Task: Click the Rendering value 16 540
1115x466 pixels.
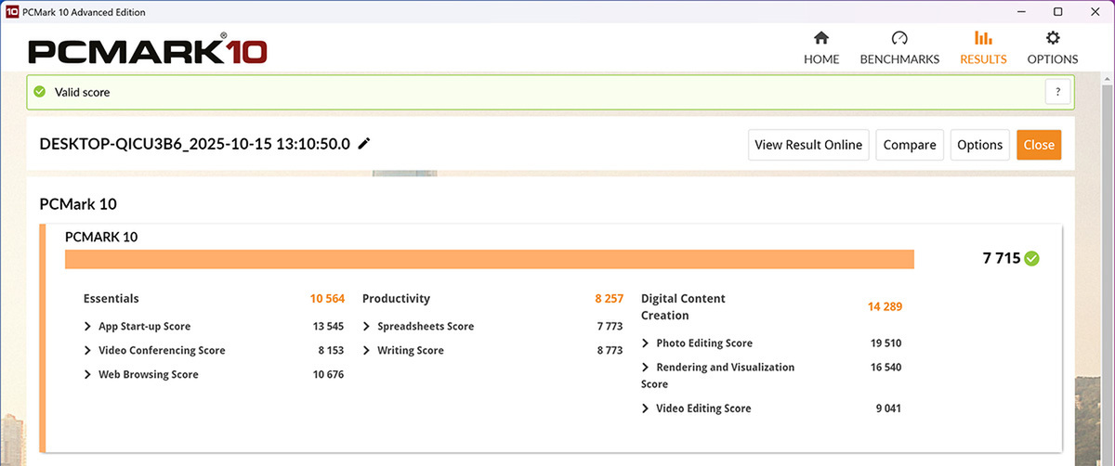Action: pos(886,367)
